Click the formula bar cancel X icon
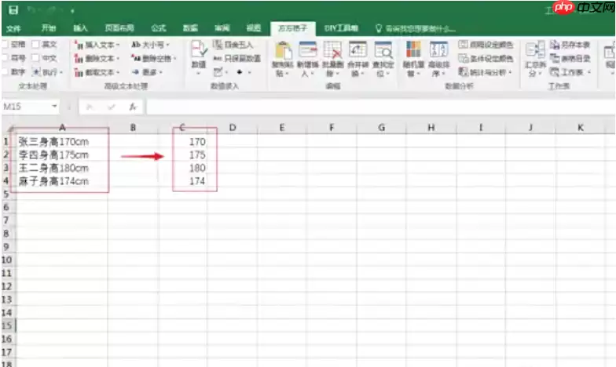 90,107
